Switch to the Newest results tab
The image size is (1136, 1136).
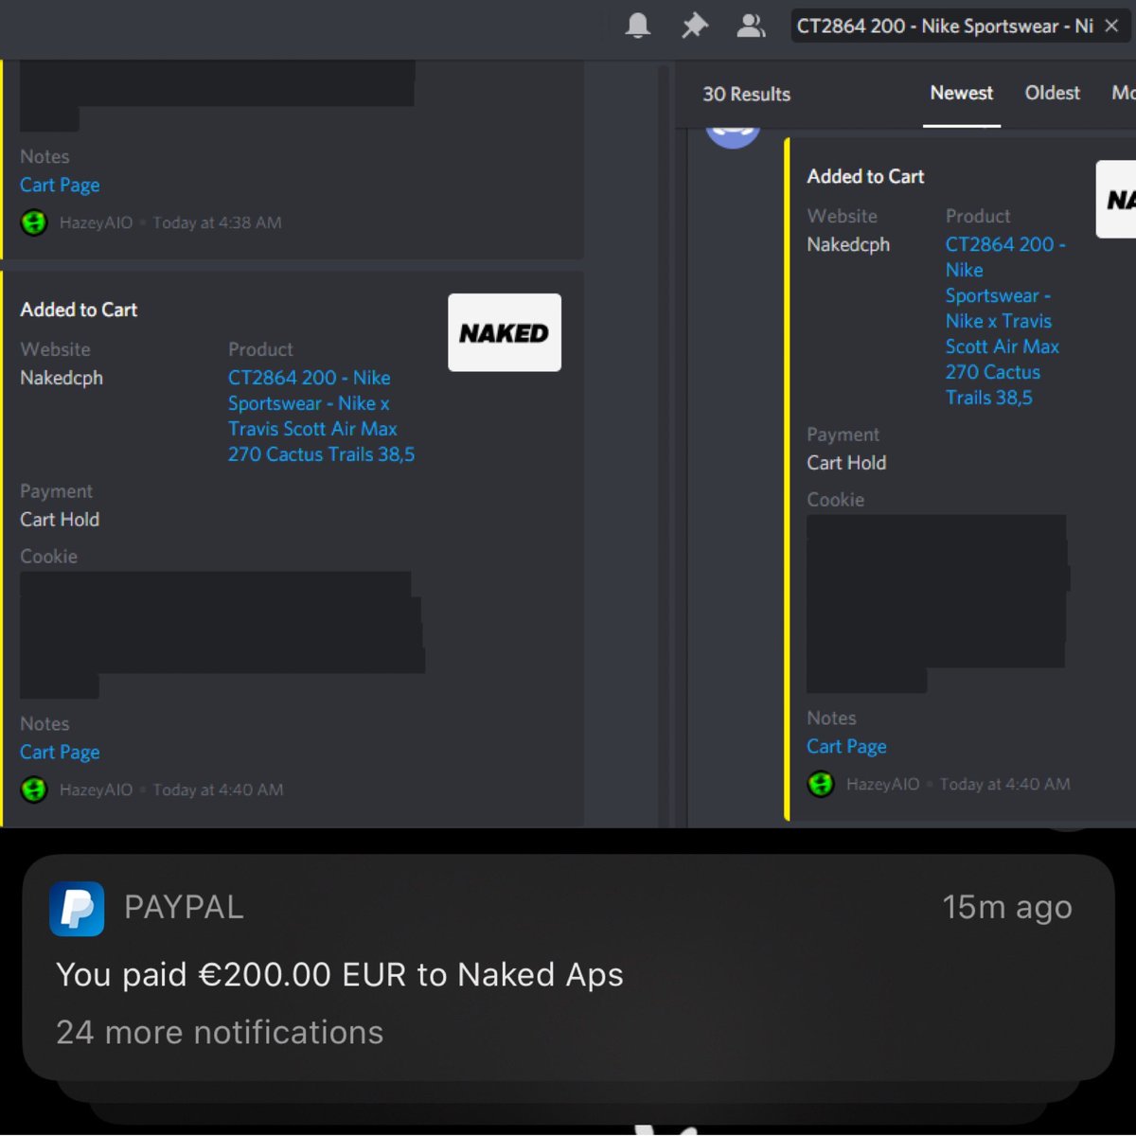(961, 93)
